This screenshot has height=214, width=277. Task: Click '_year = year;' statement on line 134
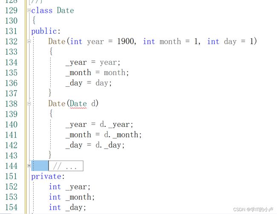point(93,62)
